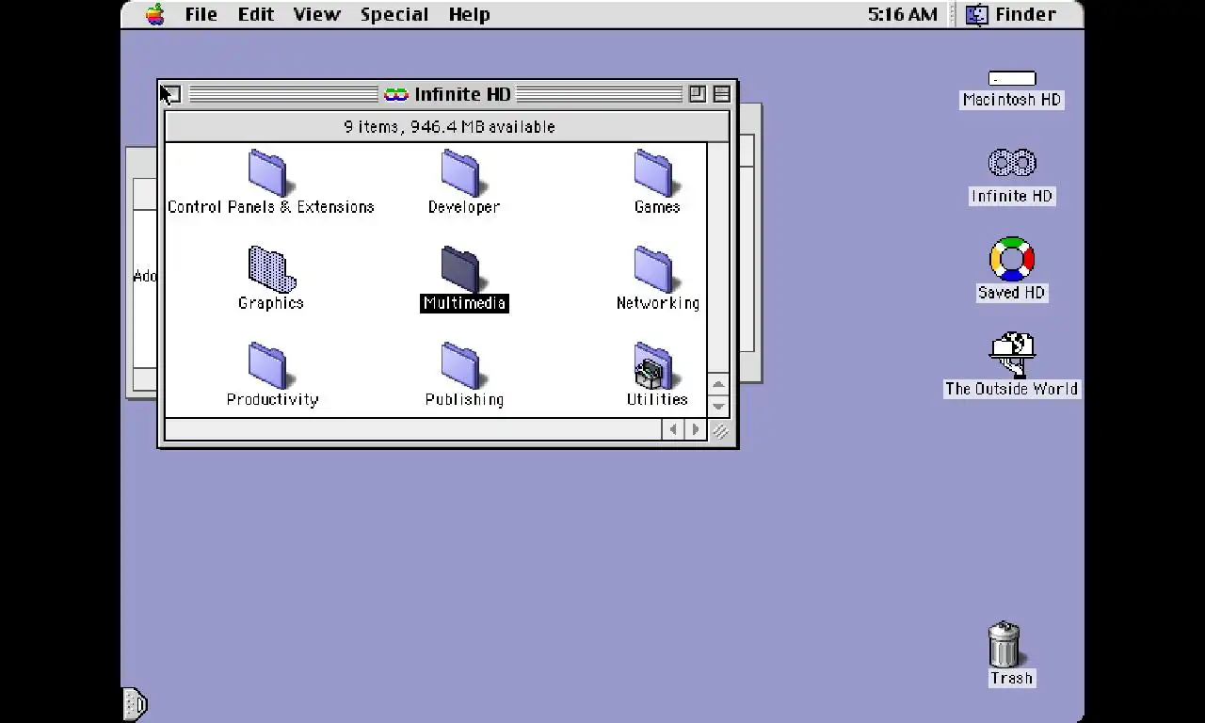Click the Infinite HD window close box
The height and width of the screenshot is (723, 1205).
[172, 93]
